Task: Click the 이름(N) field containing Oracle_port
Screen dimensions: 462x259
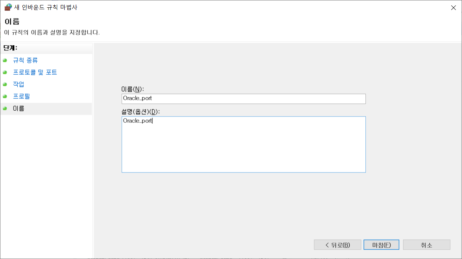Action: [x=243, y=99]
